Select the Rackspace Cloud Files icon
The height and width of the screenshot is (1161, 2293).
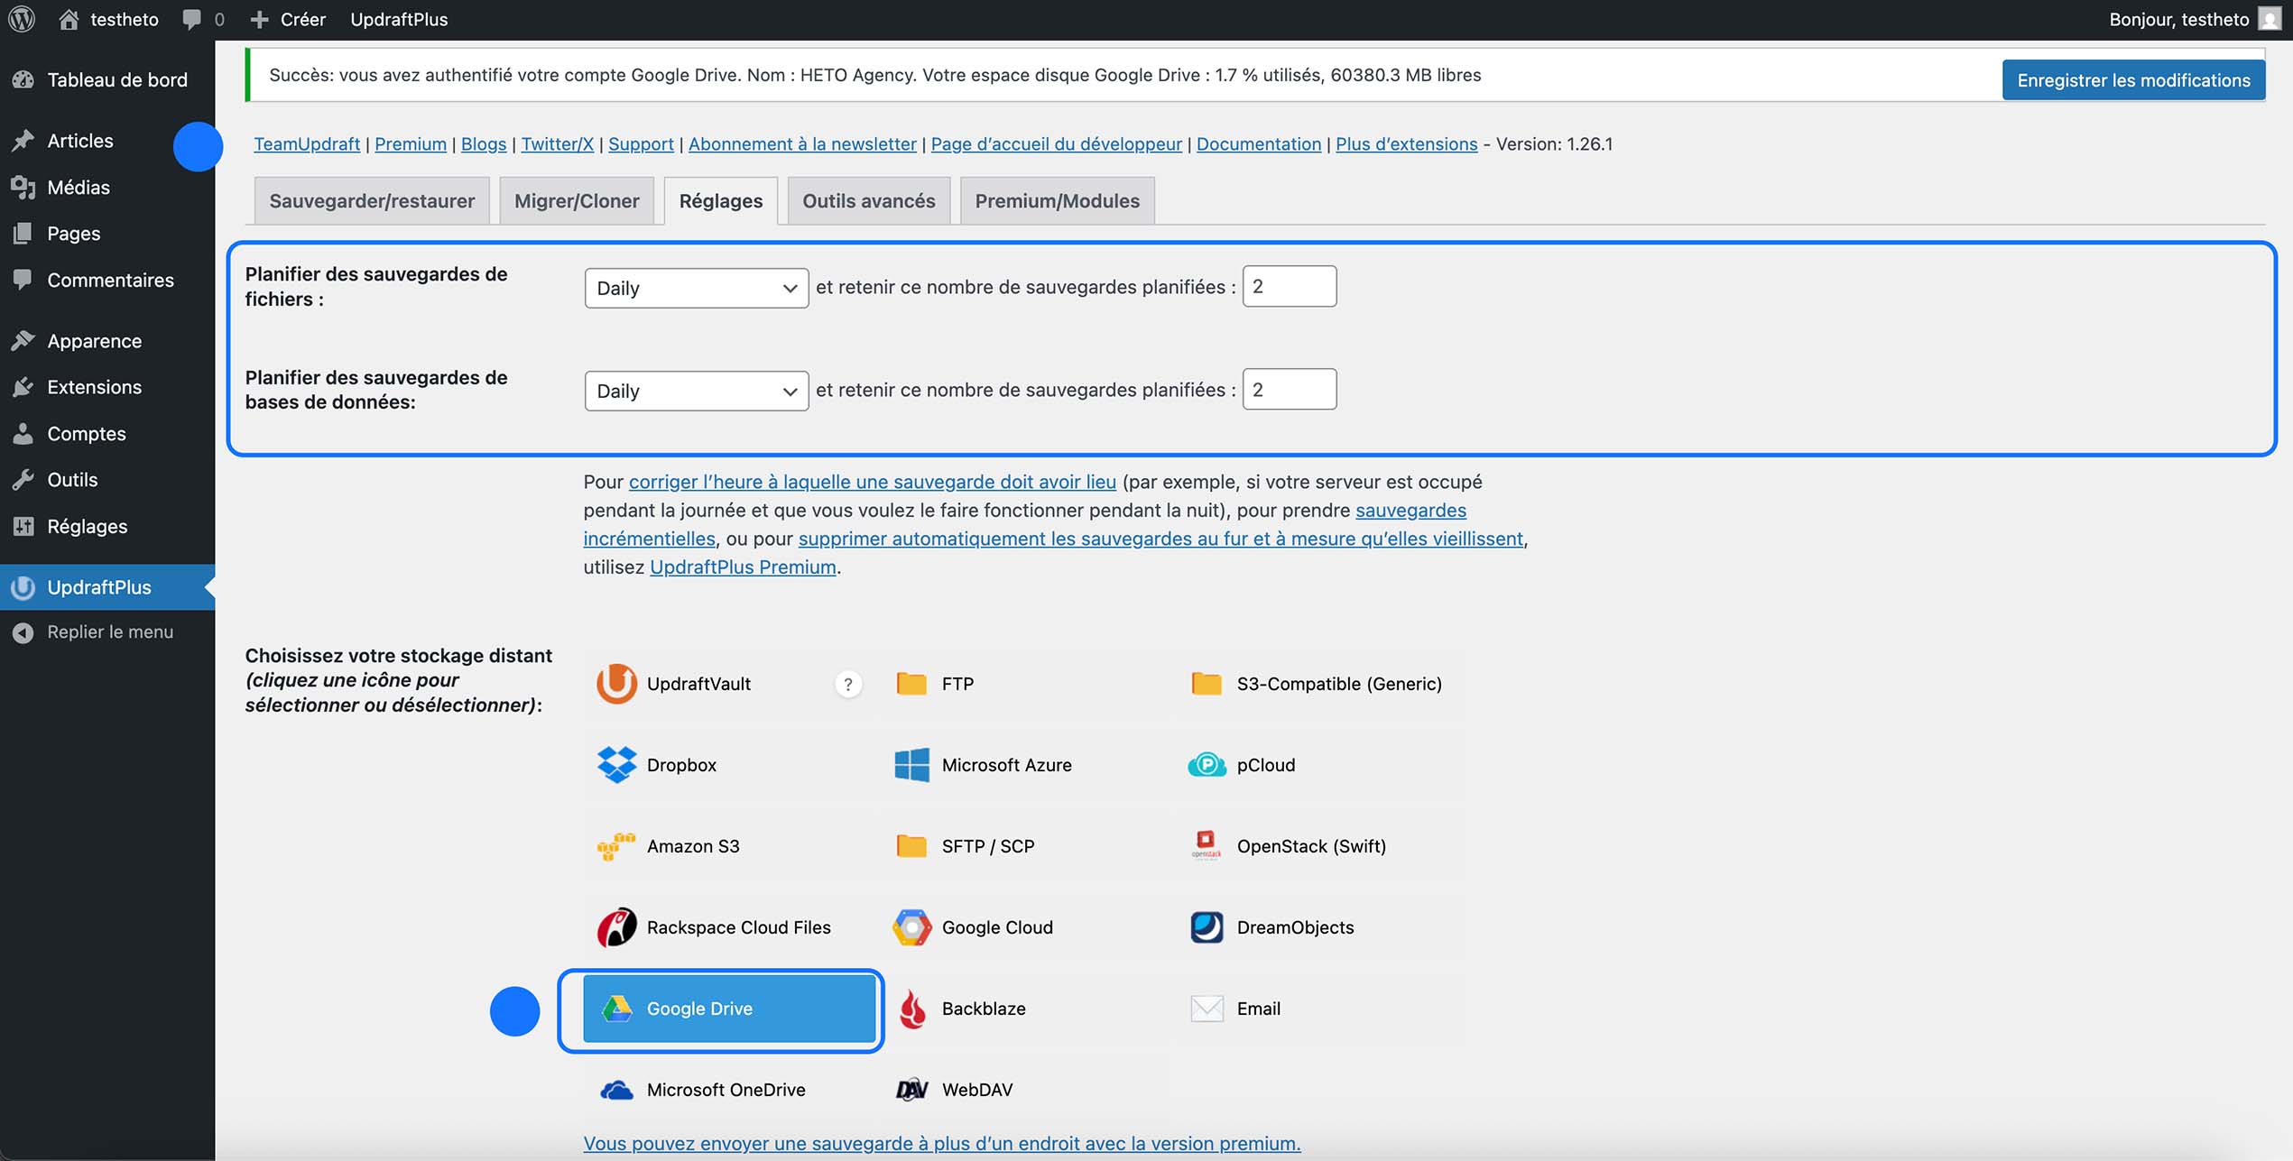pyautogui.click(x=617, y=926)
